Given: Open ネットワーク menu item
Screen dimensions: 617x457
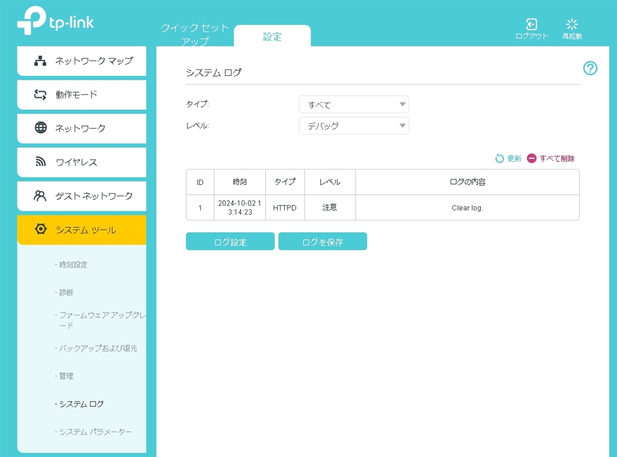Looking at the screenshot, I should pos(82,128).
